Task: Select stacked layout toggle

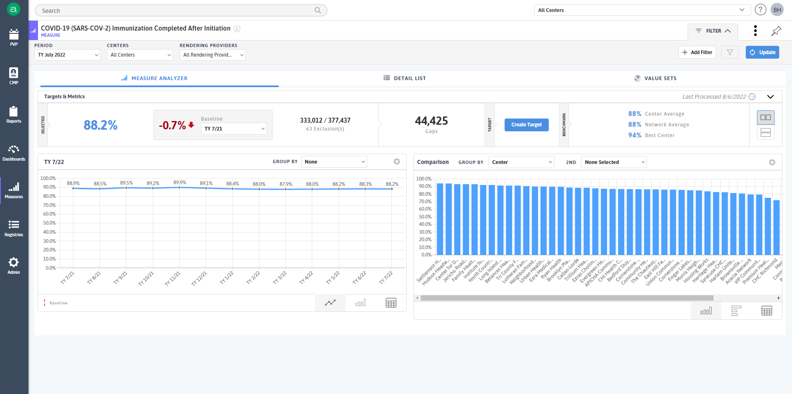Action: click(x=766, y=133)
